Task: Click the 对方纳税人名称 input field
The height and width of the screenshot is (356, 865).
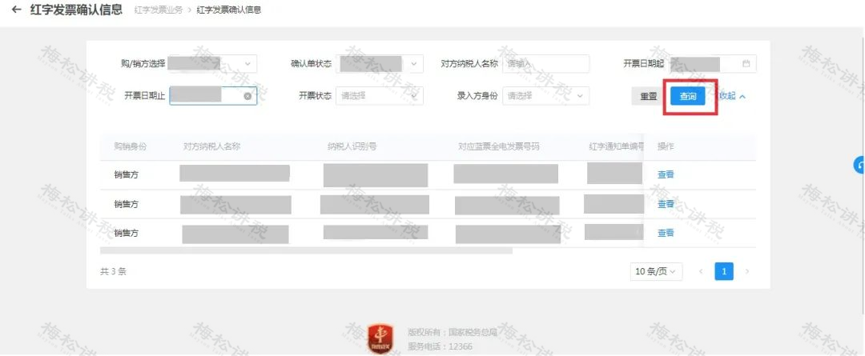Action: click(545, 64)
